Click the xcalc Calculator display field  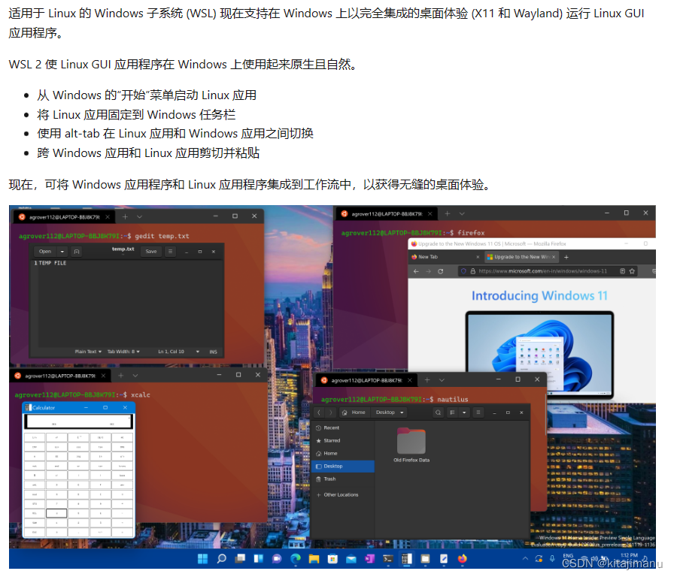click(78, 421)
